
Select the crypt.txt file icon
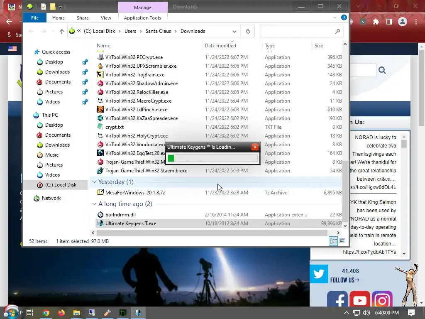pos(100,127)
